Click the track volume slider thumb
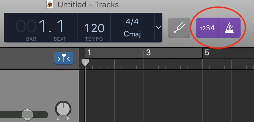 coord(27,115)
